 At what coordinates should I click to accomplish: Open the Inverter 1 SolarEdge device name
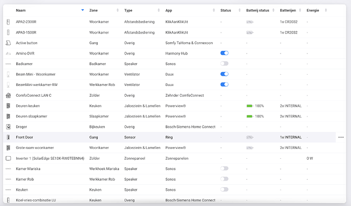coord(50,158)
